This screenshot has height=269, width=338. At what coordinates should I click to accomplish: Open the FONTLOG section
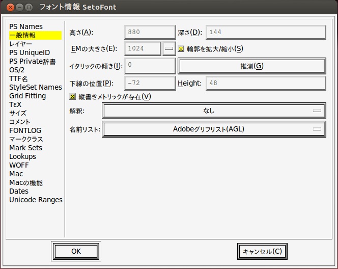[25, 130]
